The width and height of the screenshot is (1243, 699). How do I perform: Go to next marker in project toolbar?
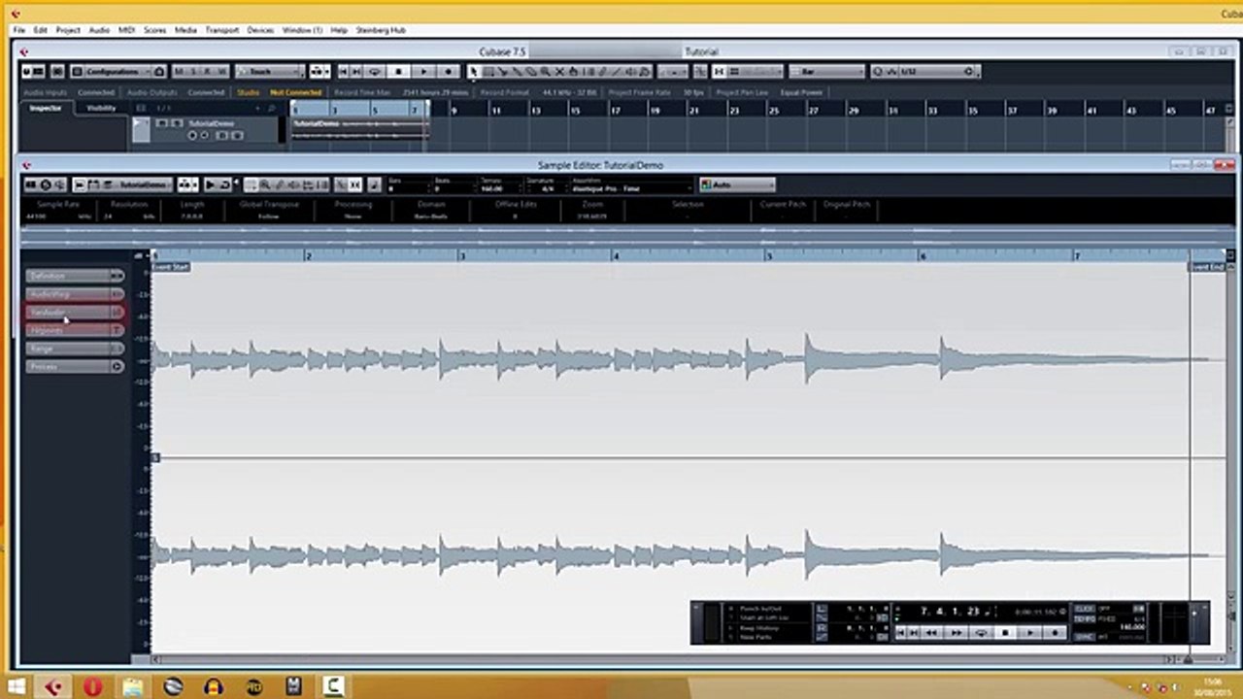click(x=357, y=71)
